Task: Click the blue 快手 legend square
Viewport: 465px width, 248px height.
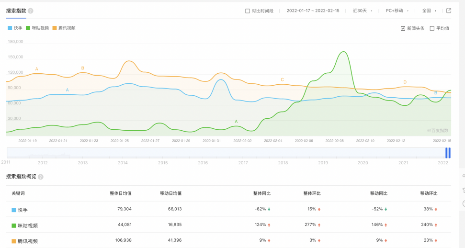Action: (10, 28)
